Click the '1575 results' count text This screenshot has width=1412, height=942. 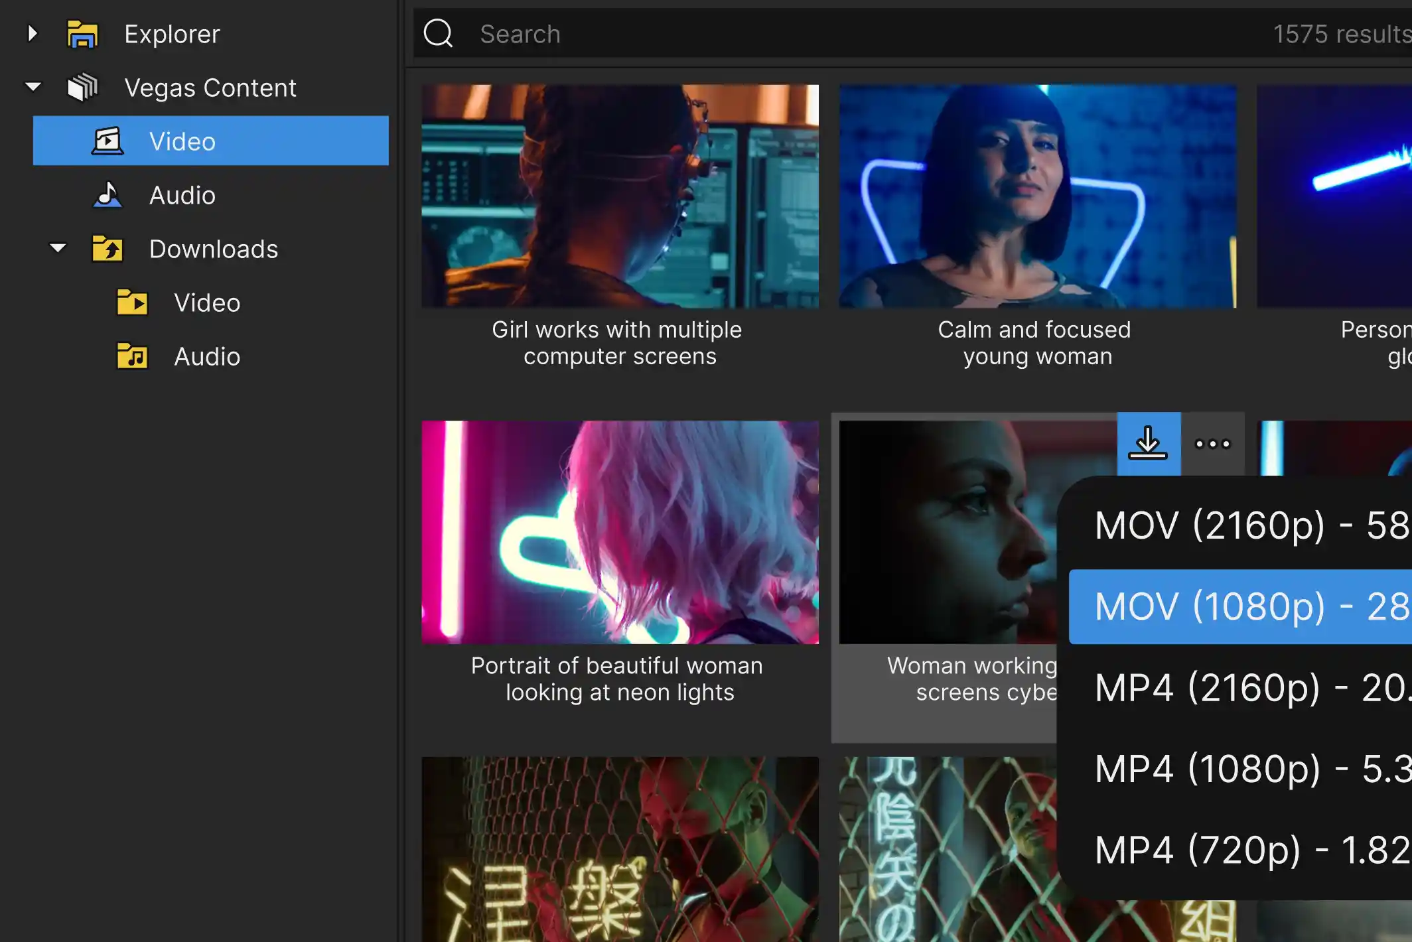click(x=1342, y=34)
